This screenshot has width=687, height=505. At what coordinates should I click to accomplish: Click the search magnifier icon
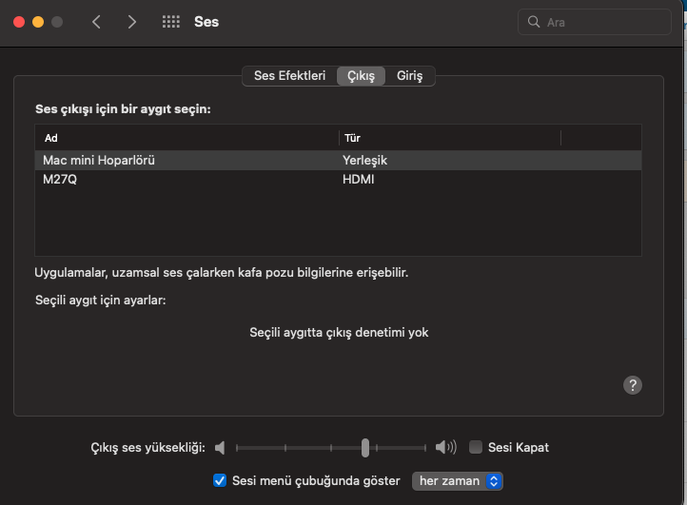tap(535, 22)
